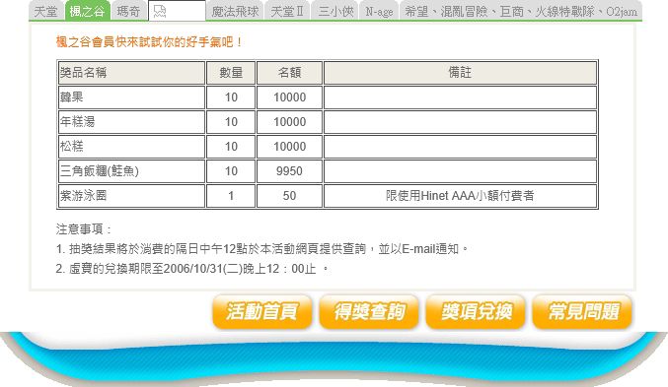
Task: Select the 紫游泳圈 prize cell
Action: click(x=131, y=196)
